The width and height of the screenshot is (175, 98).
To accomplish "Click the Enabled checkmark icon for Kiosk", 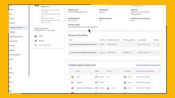I will pyautogui.click(x=96, y=77).
